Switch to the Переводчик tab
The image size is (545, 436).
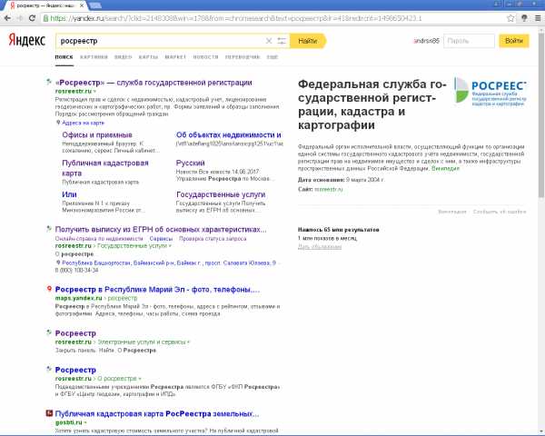click(243, 57)
